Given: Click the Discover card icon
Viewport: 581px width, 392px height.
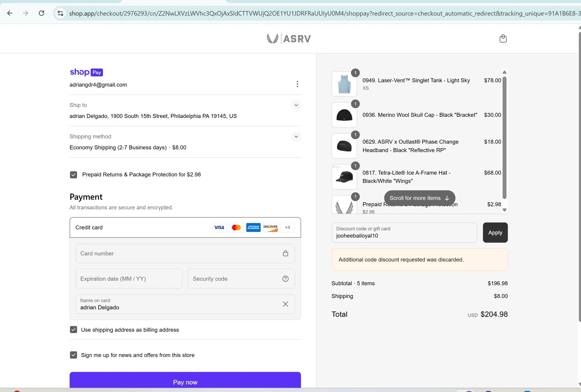Looking at the screenshot, I should (x=270, y=227).
